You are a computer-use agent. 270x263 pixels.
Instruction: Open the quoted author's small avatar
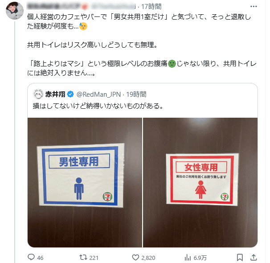pyautogui.click(x=38, y=94)
